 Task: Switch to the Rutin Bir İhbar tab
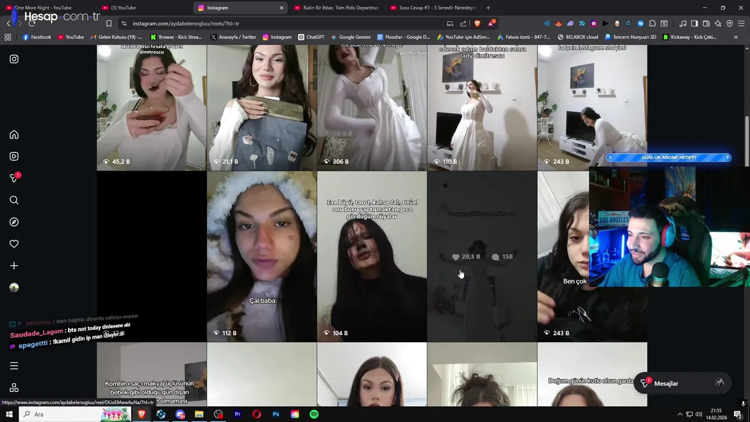click(x=337, y=8)
